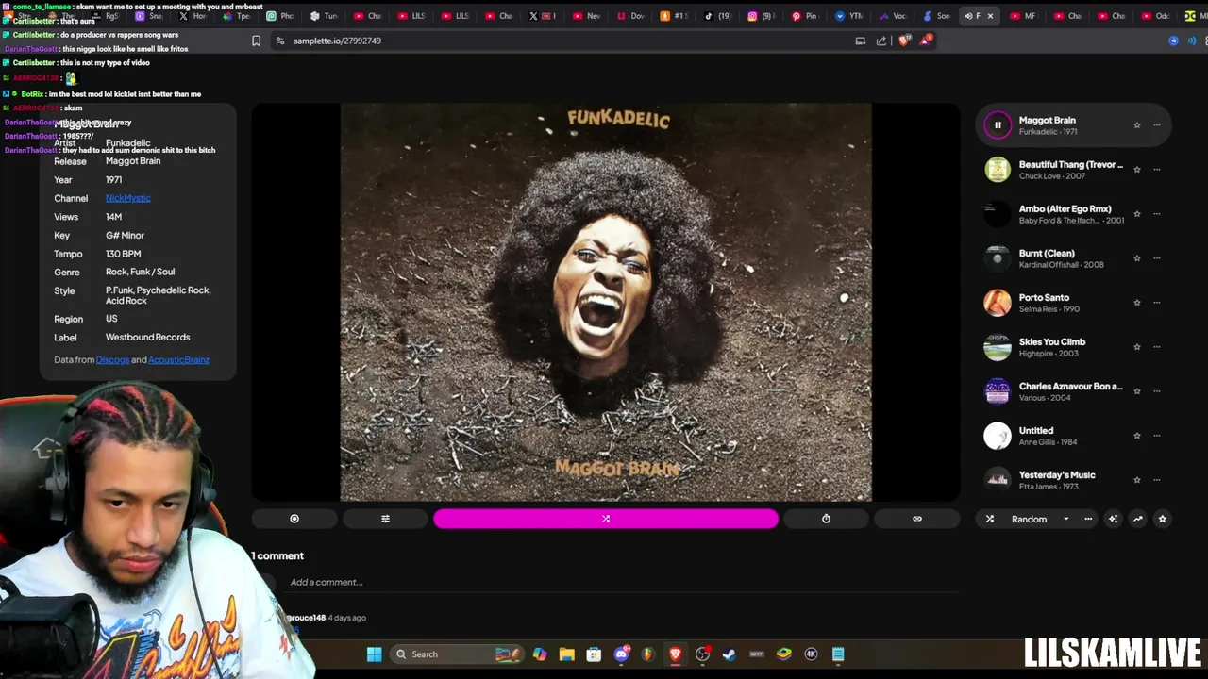Open the filter sliders settings button
The height and width of the screenshot is (679, 1208).
[385, 519]
